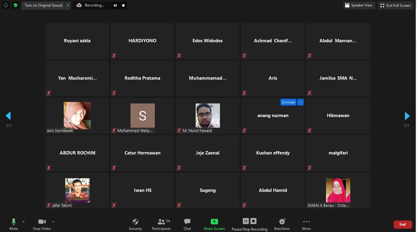Open the More options ellipsis
The width and height of the screenshot is (417, 232).
306,222
